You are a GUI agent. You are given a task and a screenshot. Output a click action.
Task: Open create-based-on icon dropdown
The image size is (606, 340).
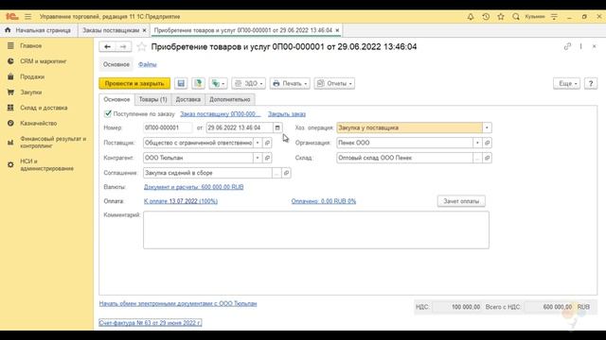pos(218,84)
